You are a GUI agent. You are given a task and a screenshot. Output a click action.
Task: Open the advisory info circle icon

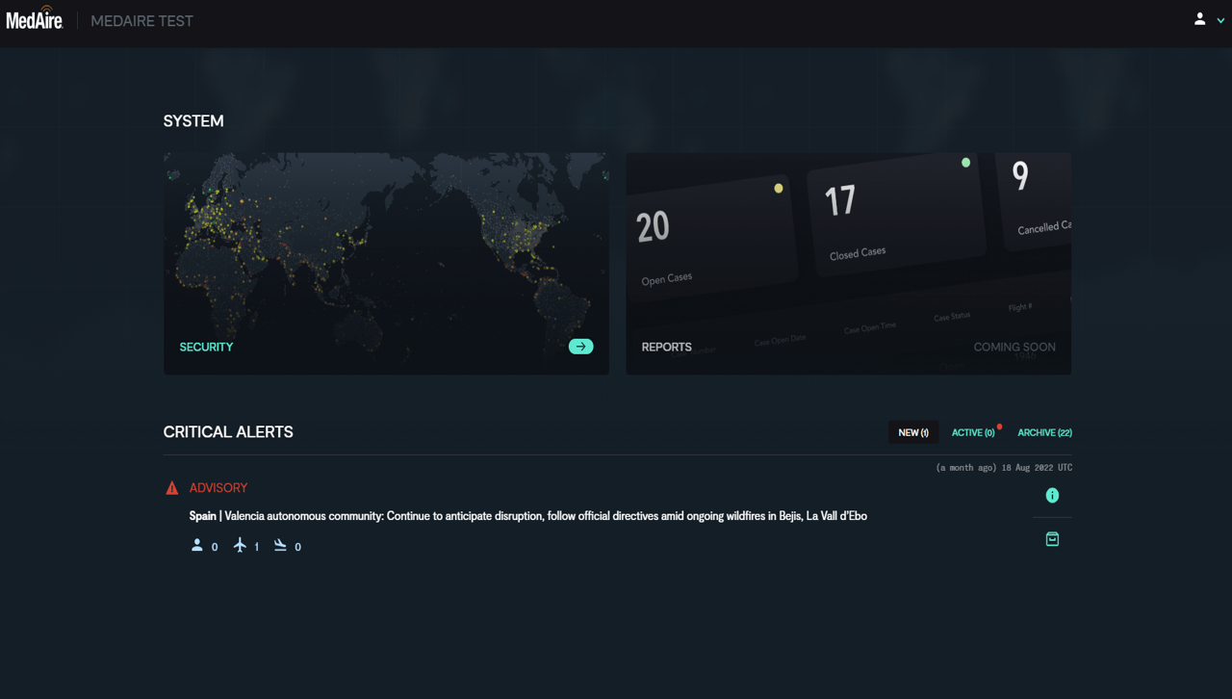[1052, 495]
